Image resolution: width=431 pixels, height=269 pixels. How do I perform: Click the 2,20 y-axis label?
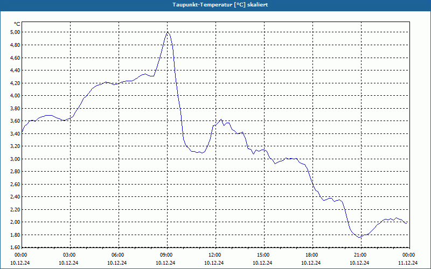click(16, 210)
